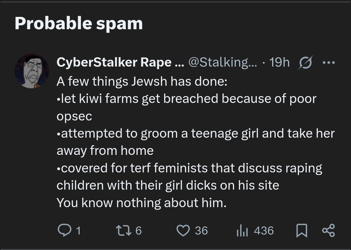Click the reply count of 1

coord(78,231)
